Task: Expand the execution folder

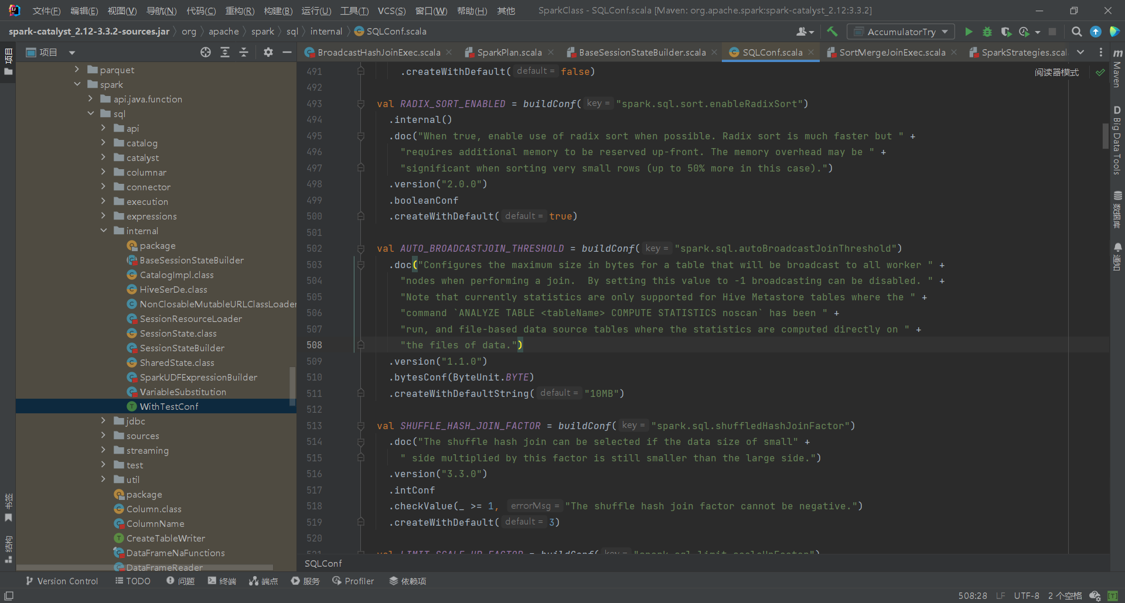Action: pyautogui.click(x=104, y=201)
